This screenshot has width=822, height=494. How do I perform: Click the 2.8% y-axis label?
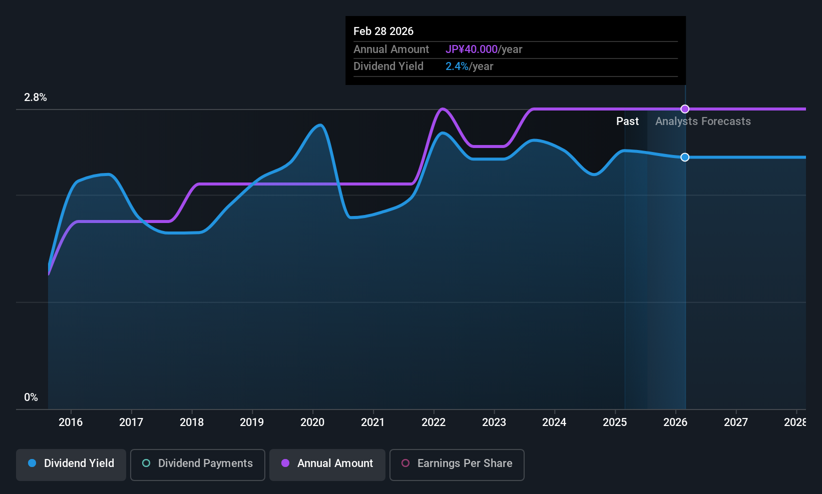pyautogui.click(x=36, y=97)
